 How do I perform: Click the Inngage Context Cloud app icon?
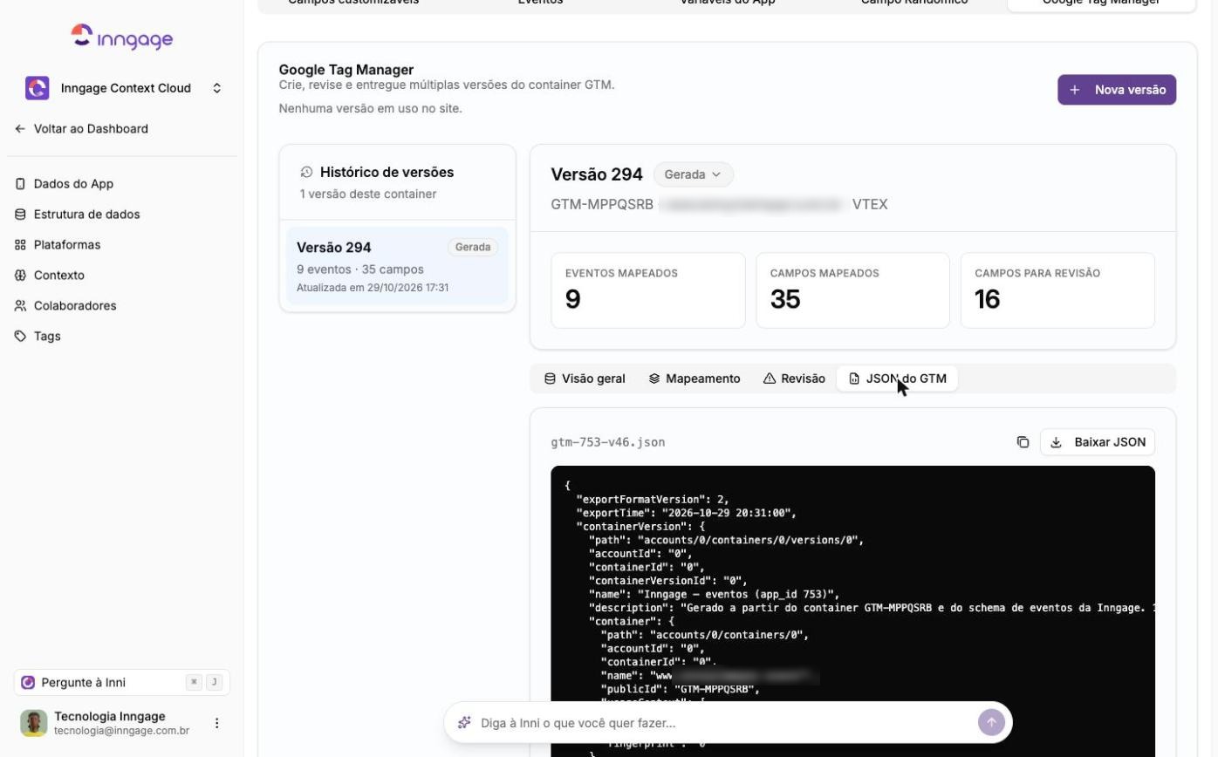click(x=38, y=88)
